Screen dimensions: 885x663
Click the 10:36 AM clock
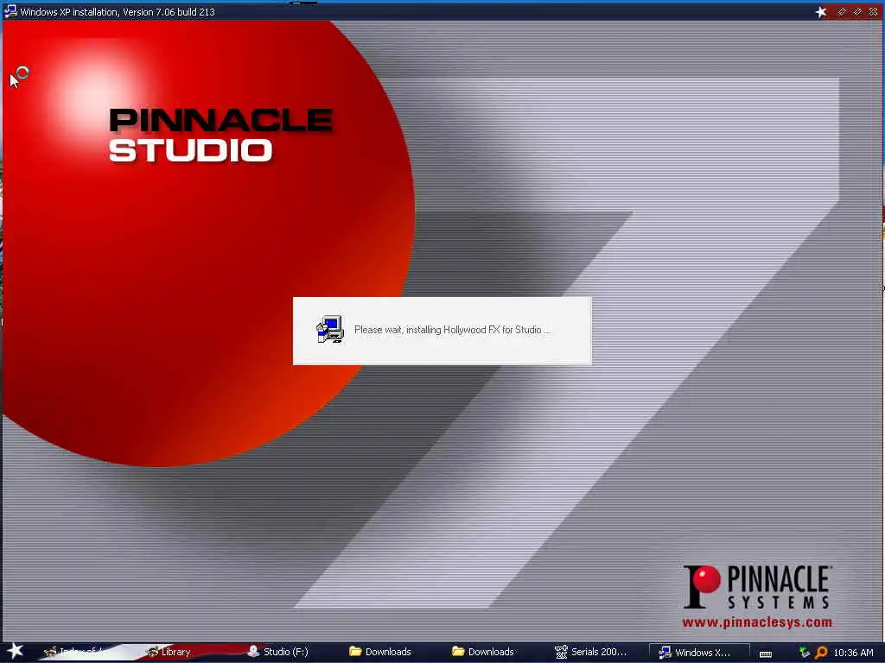[853, 653]
